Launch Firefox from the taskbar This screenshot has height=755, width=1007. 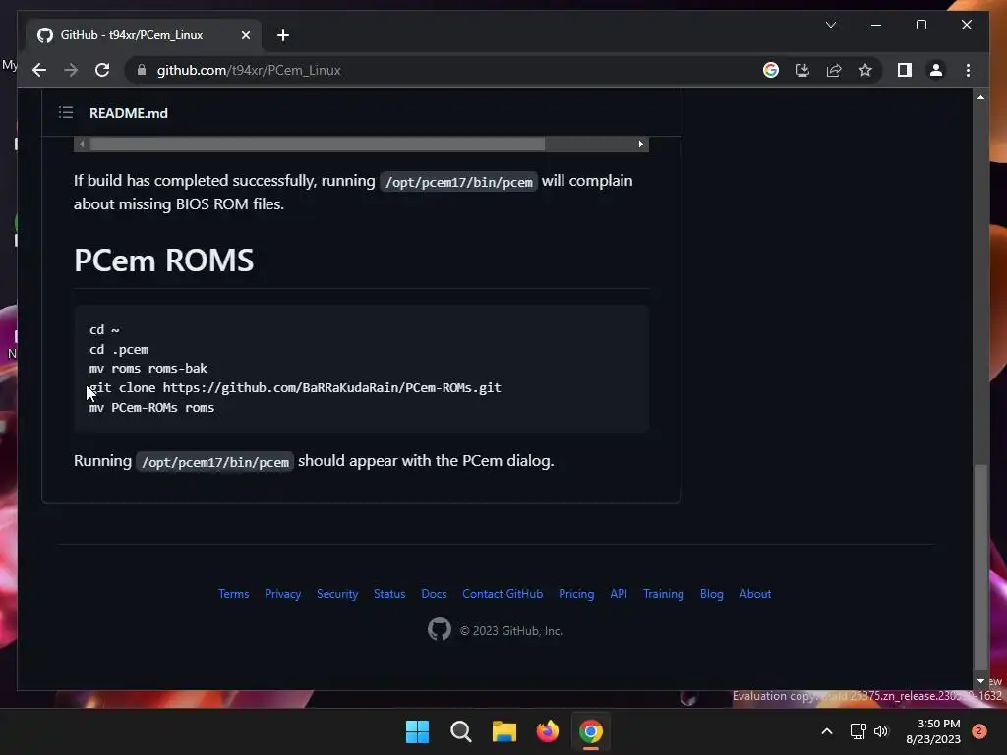(547, 731)
